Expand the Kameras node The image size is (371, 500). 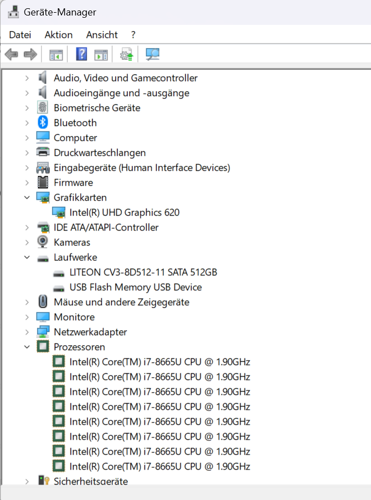(27, 242)
